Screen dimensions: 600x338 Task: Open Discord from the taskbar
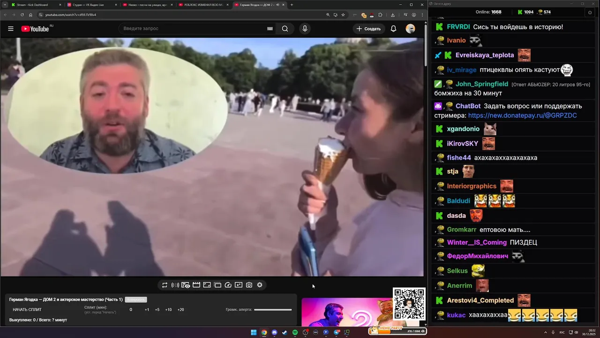pos(274,332)
